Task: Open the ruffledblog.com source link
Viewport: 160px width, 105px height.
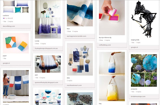Action: tap(105, 45)
